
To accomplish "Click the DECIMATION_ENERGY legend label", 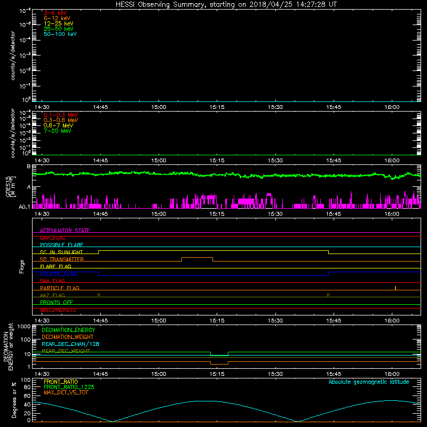I will pyautogui.click(x=68, y=330).
